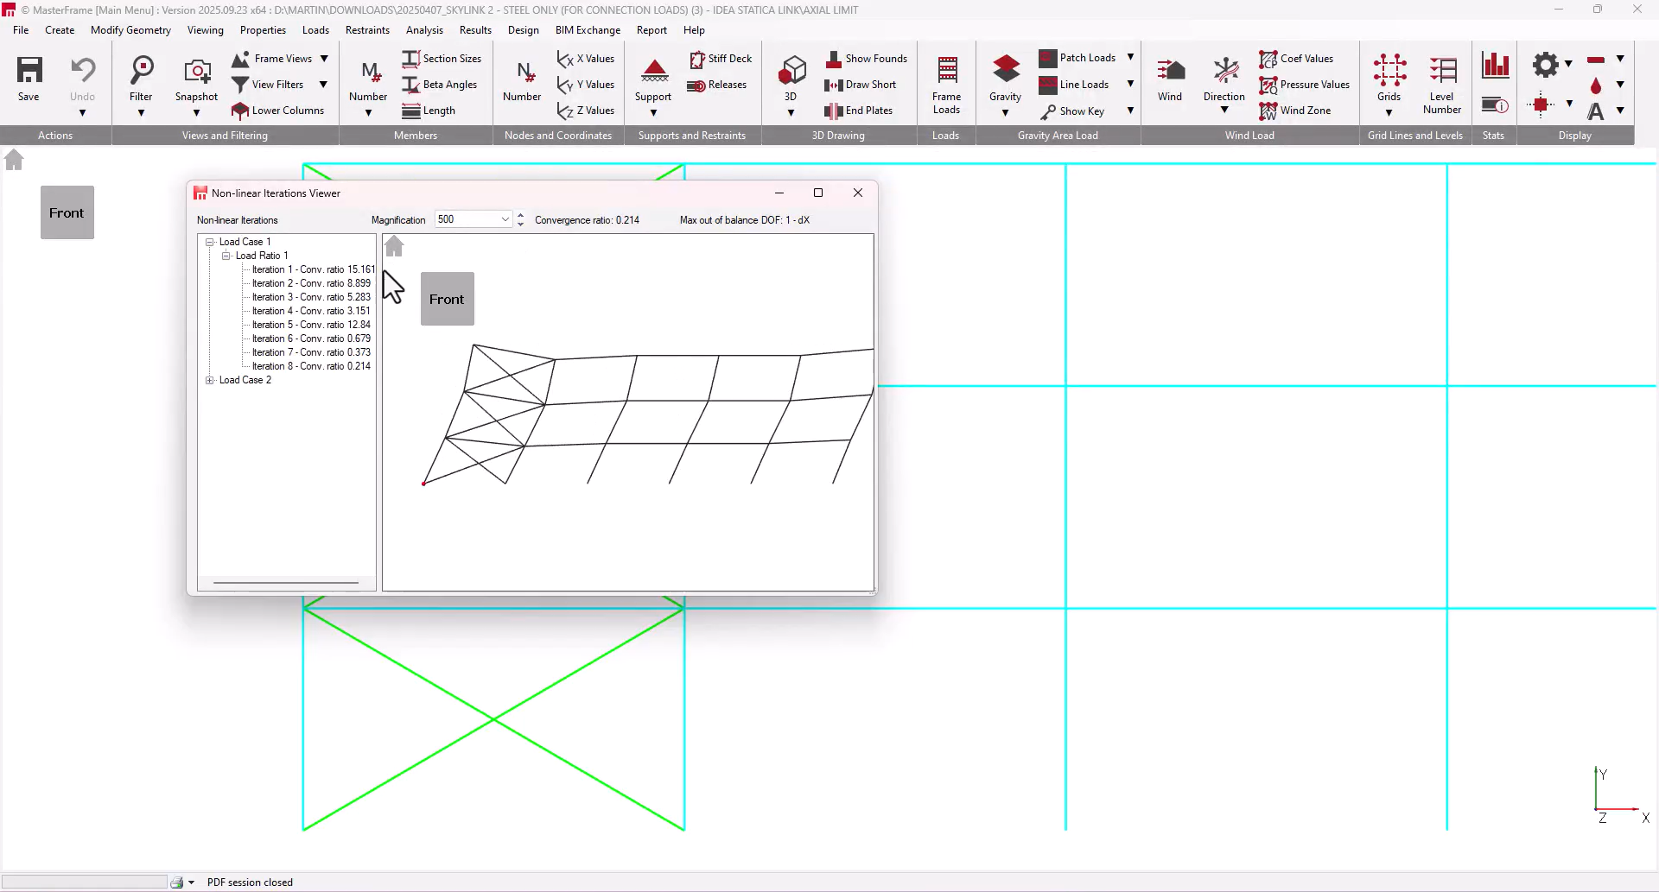
Task: Open the BIM Exchange menu
Action: pos(588,30)
